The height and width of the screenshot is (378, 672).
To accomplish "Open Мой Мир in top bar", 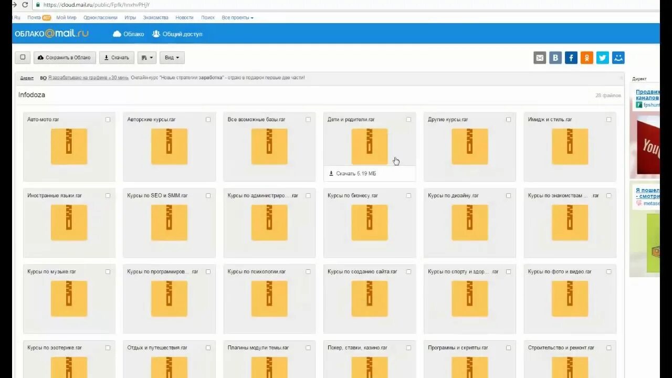I will point(66,17).
